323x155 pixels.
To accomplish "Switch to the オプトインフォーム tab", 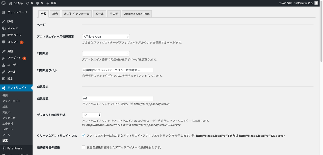I will (76, 14).
